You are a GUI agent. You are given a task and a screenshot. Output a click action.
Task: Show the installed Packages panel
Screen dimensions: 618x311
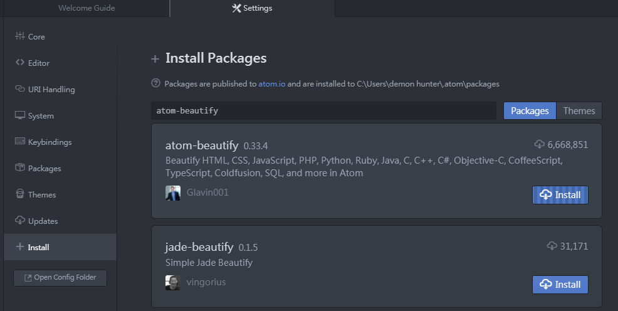60,168
